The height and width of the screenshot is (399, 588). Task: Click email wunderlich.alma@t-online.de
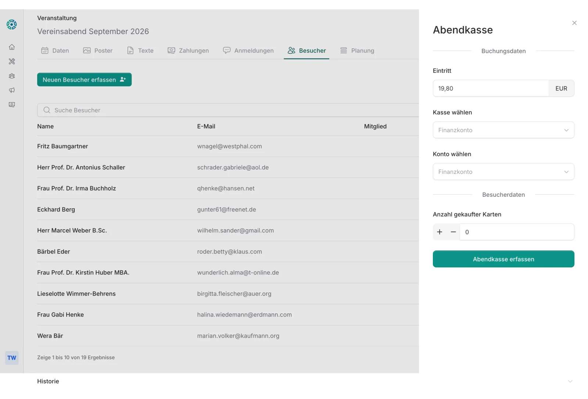point(238,272)
